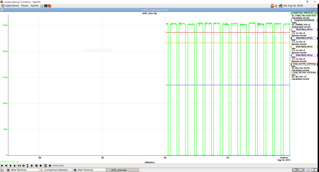The image size is (319, 172).
Task: Click the -20 minutes x-axis label
Action: (227, 158)
